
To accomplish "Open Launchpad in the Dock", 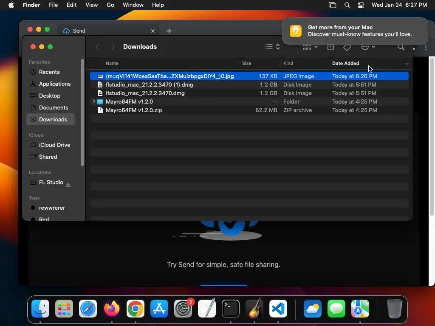I will 64,309.
